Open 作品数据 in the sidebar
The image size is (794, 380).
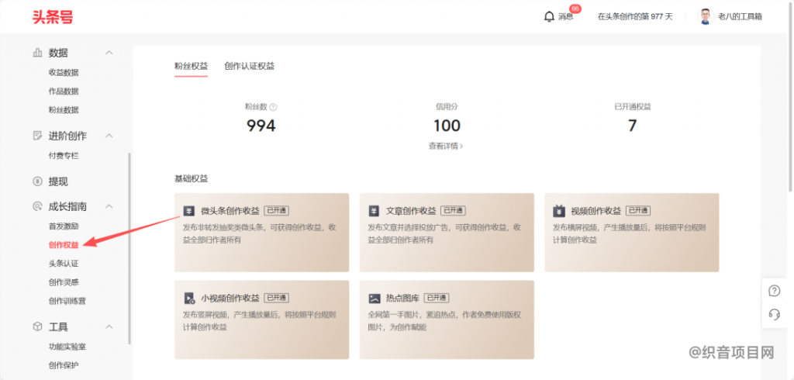point(64,92)
